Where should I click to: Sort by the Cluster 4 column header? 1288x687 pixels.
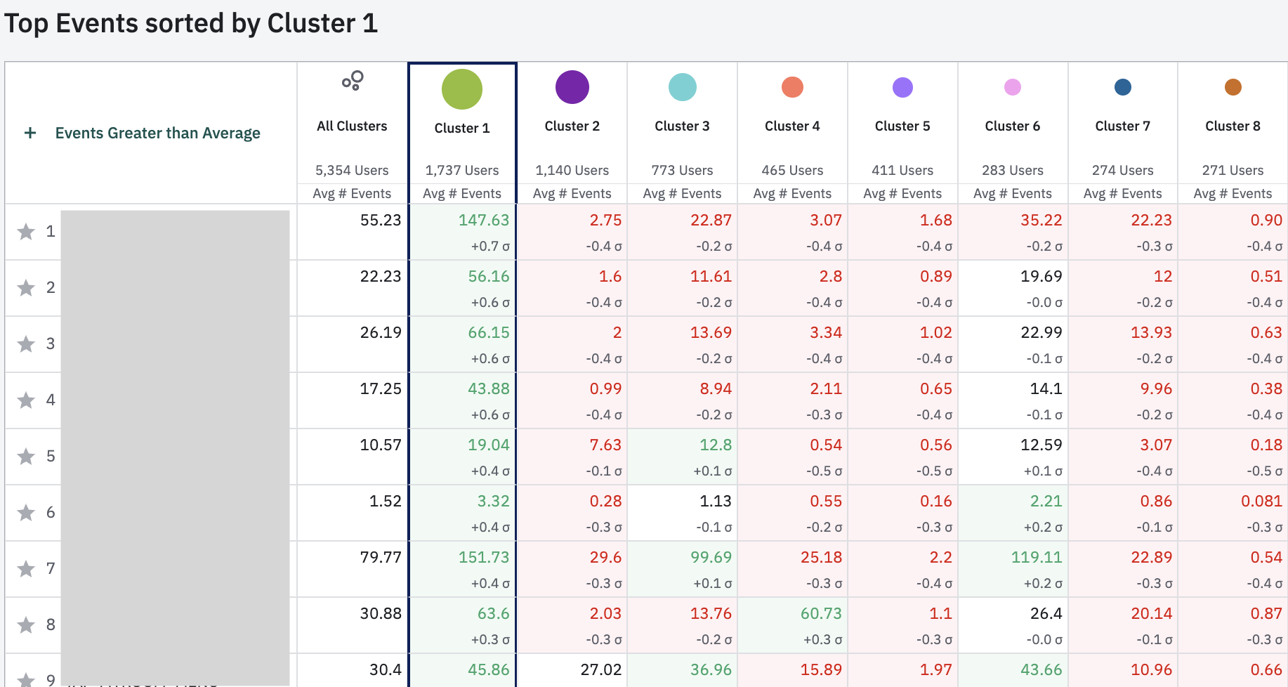point(792,126)
